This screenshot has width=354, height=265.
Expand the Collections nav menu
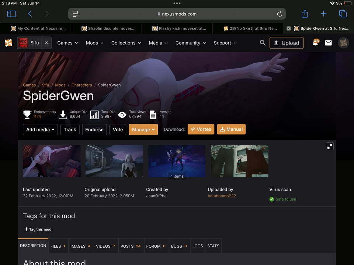pos(126,43)
